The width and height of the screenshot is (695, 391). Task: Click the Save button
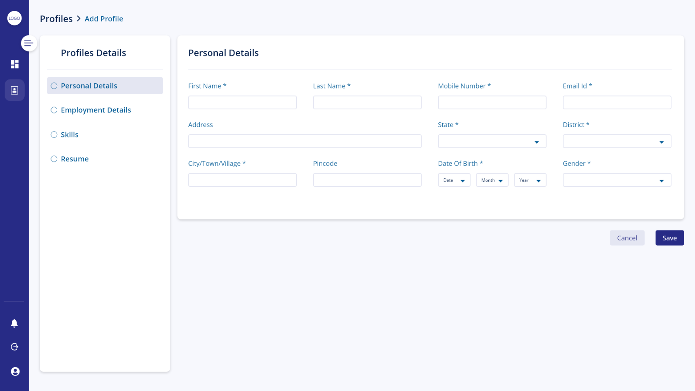coord(670,238)
